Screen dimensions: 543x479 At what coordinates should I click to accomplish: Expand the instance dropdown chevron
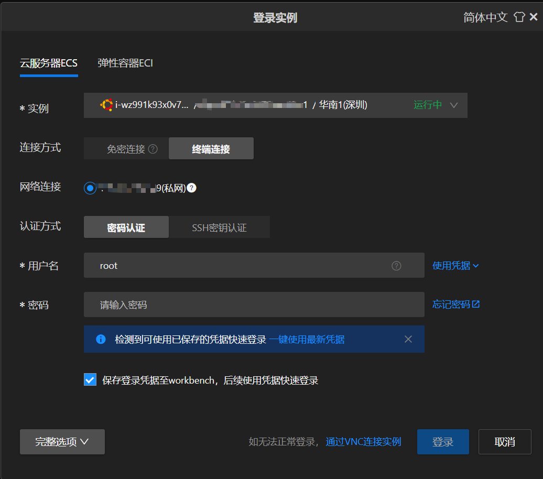click(454, 105)
